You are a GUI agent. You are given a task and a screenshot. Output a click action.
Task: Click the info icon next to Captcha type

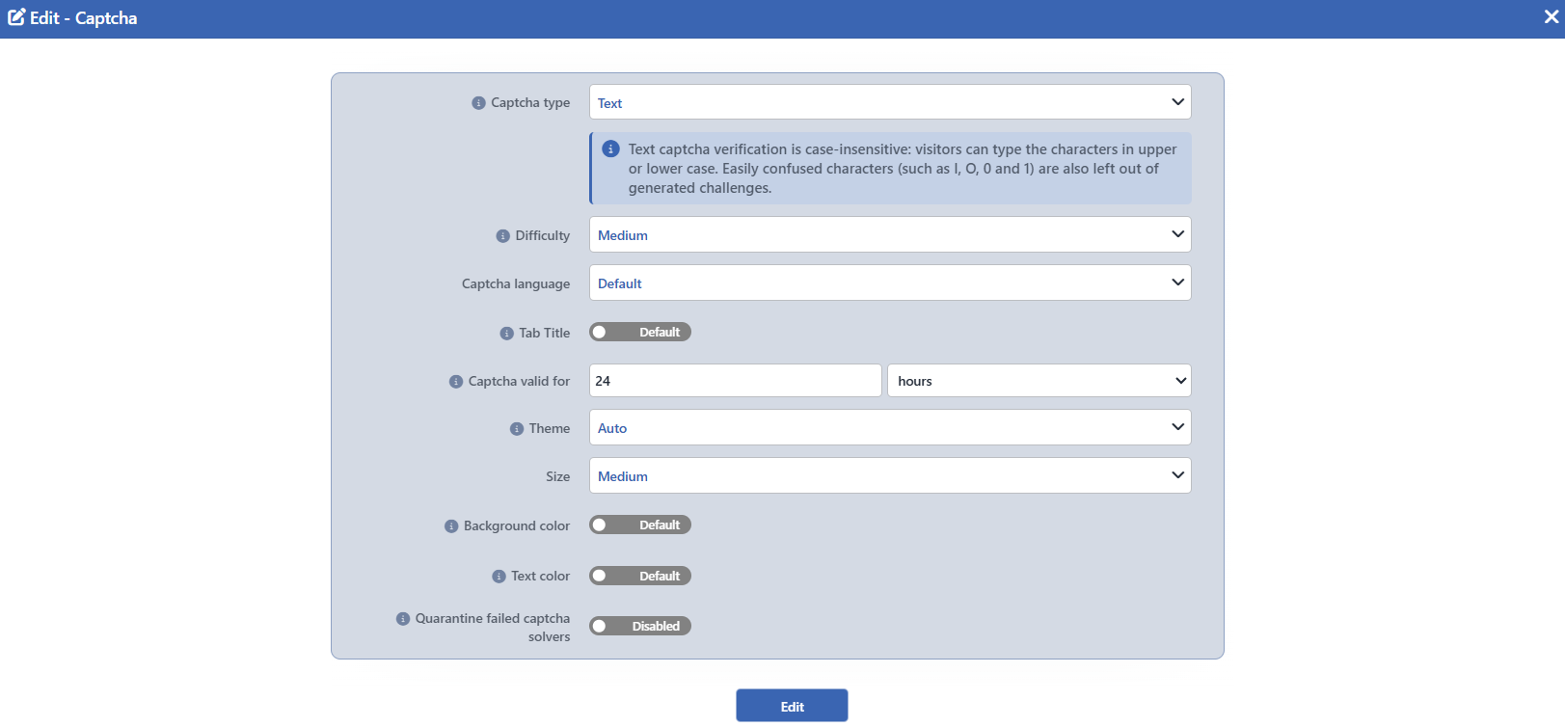(478, 103)
